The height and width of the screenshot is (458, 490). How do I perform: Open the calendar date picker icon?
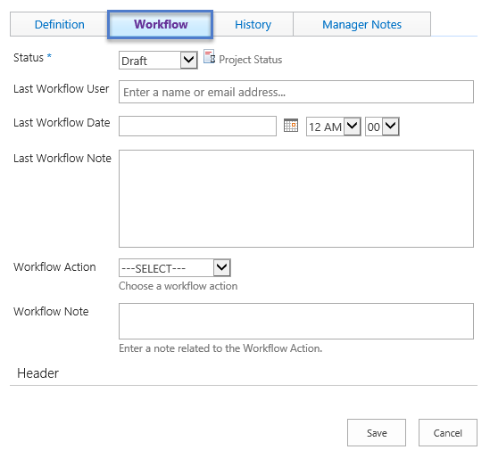(x=291, y=126)
